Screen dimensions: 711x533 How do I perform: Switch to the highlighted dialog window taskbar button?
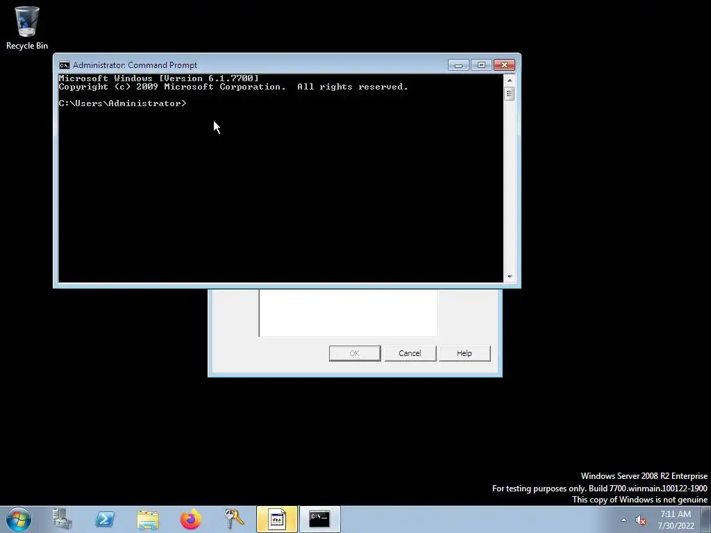pos(277,519)
